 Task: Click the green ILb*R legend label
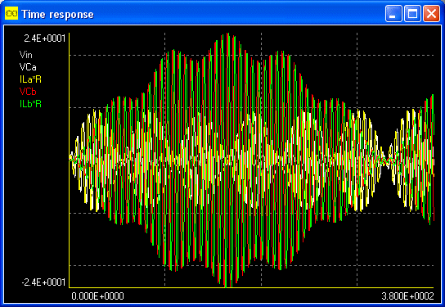point(30,104)
